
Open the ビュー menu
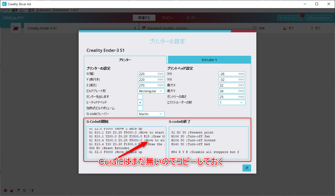[x=23, y=10]
